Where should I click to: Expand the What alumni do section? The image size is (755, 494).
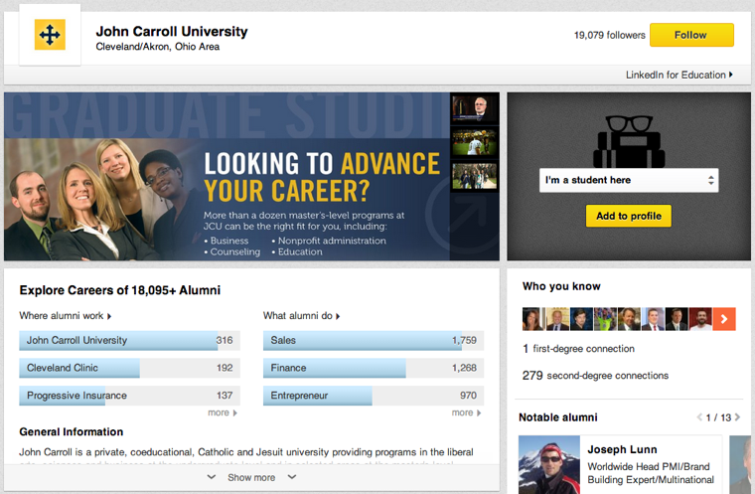tap(301, 316)
